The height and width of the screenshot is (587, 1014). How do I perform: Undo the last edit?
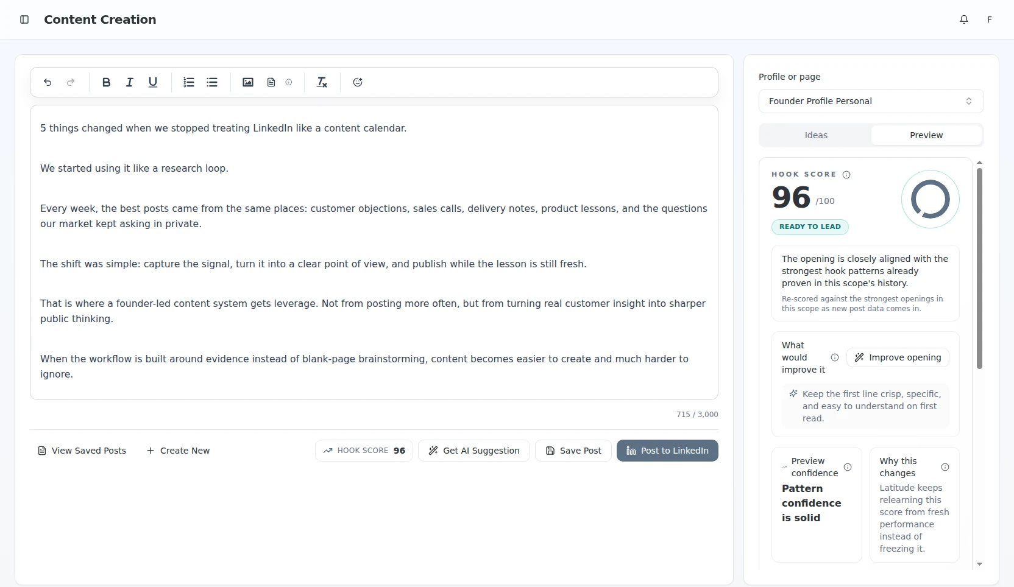point(48,82)
